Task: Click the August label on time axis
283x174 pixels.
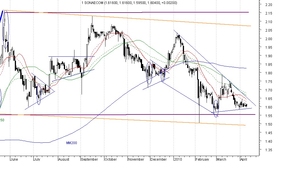Action: [64, 159]
